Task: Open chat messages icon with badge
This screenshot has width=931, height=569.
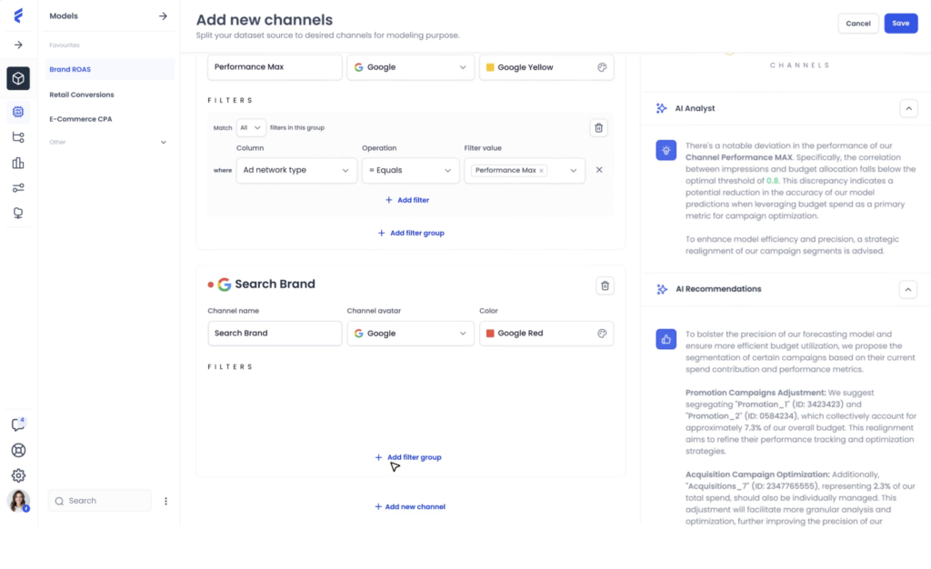Action: [18, 424]
